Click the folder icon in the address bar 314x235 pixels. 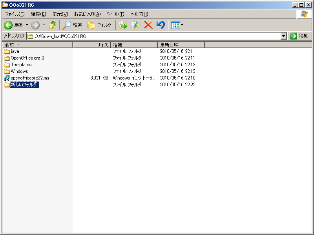coord(30,36)
